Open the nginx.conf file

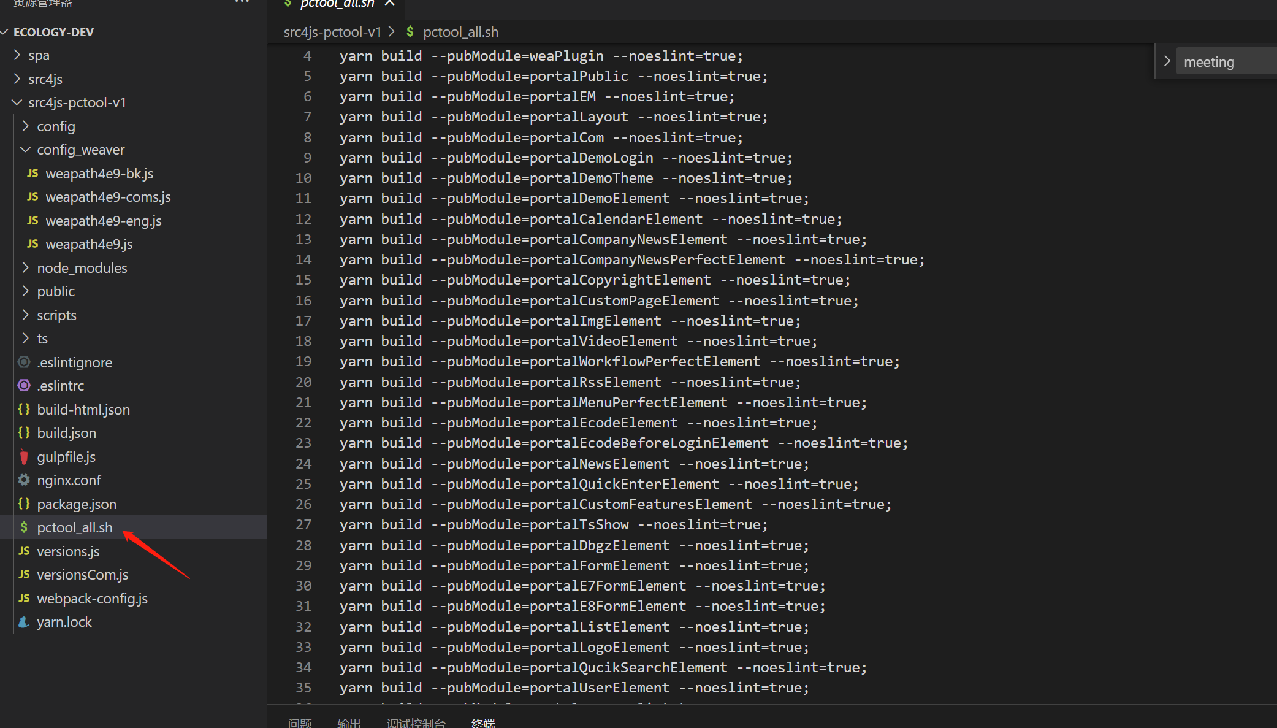[69, 480]
